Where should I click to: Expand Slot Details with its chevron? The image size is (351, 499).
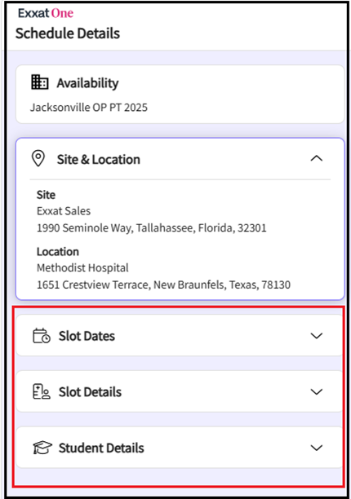click(x=317, y=391)
